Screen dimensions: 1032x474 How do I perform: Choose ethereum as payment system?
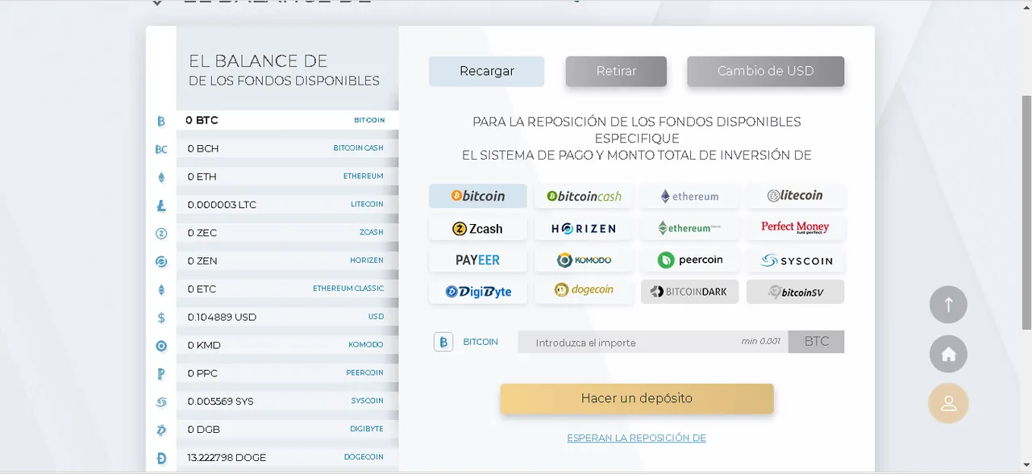point(689,196)
